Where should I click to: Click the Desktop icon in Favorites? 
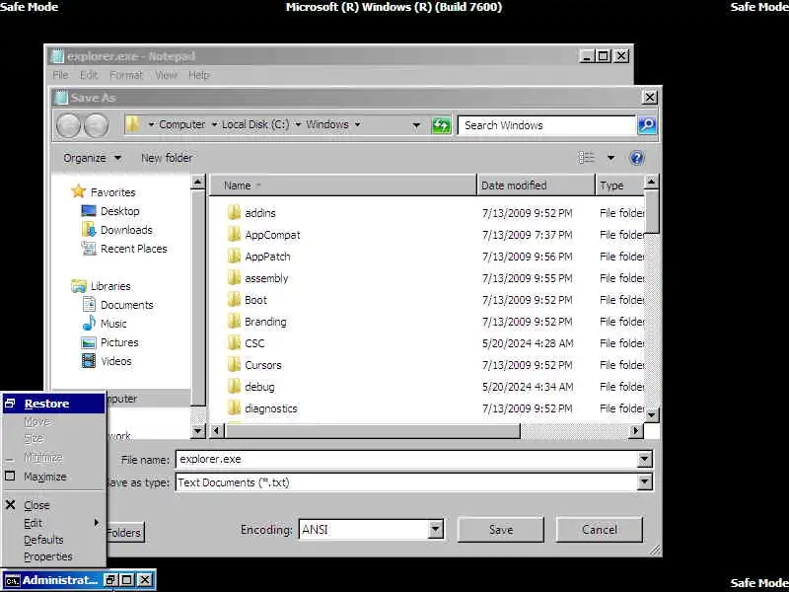[89, 211]
